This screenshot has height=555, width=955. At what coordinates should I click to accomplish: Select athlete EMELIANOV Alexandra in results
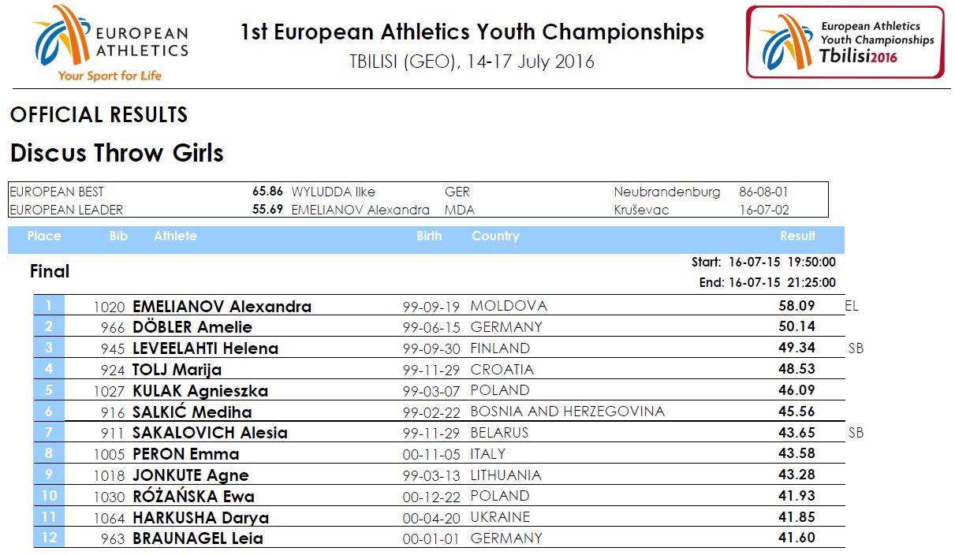tap(222, 307)
